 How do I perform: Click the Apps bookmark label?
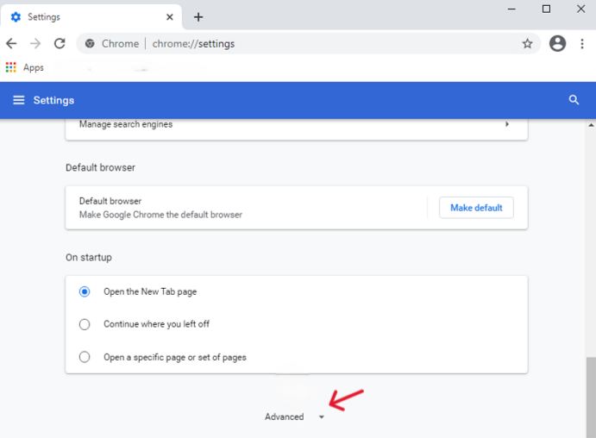(34, 68)
